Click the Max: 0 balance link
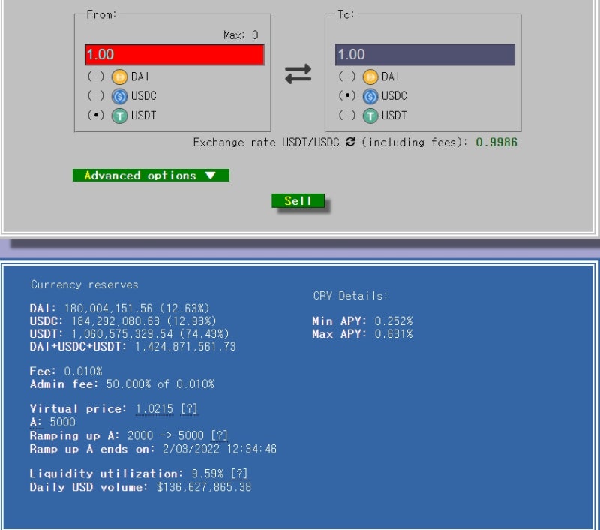 pos(241,35)
